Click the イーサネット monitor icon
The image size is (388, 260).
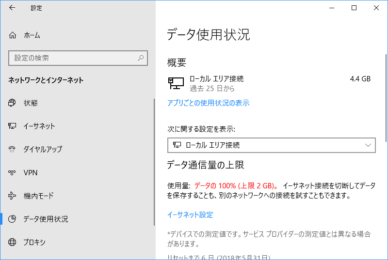click(12, 126)
